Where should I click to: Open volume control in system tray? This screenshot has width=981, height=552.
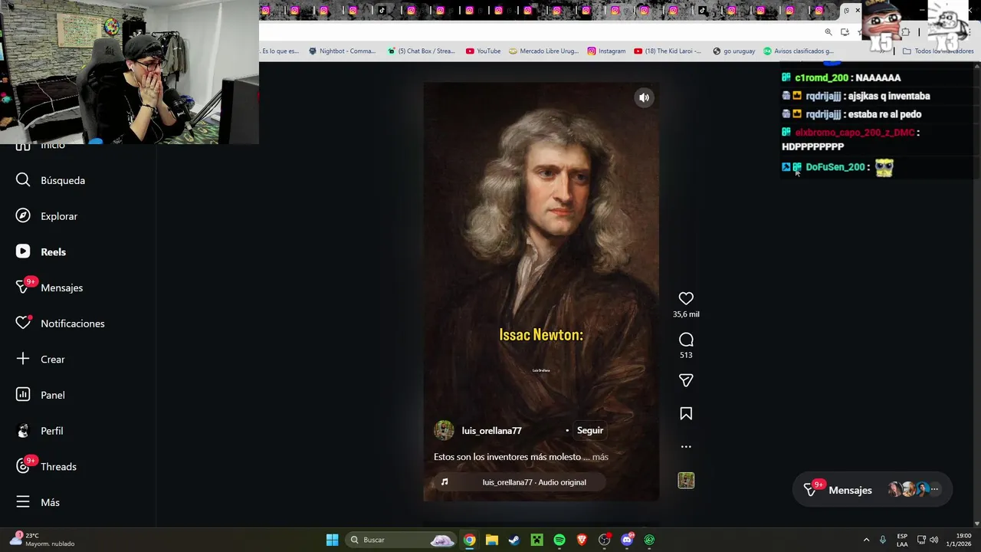933,540
